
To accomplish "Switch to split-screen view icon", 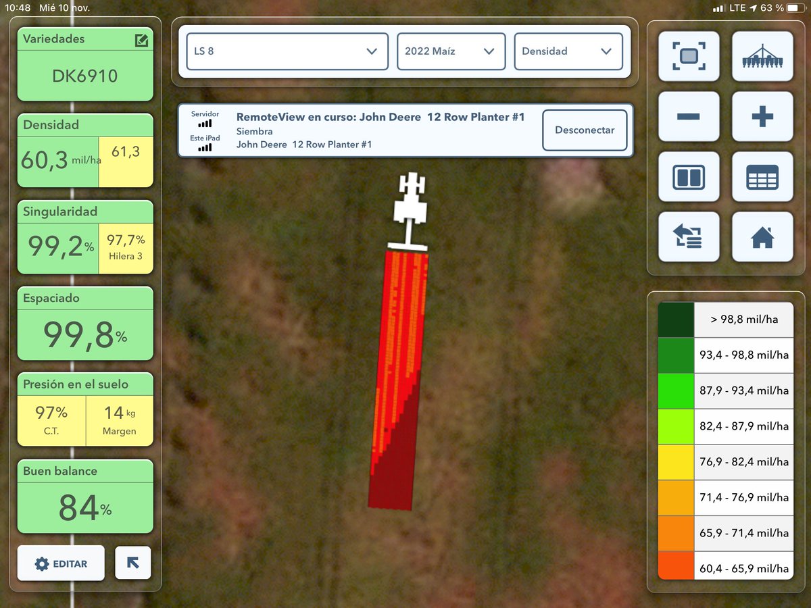I will point(689,177).
